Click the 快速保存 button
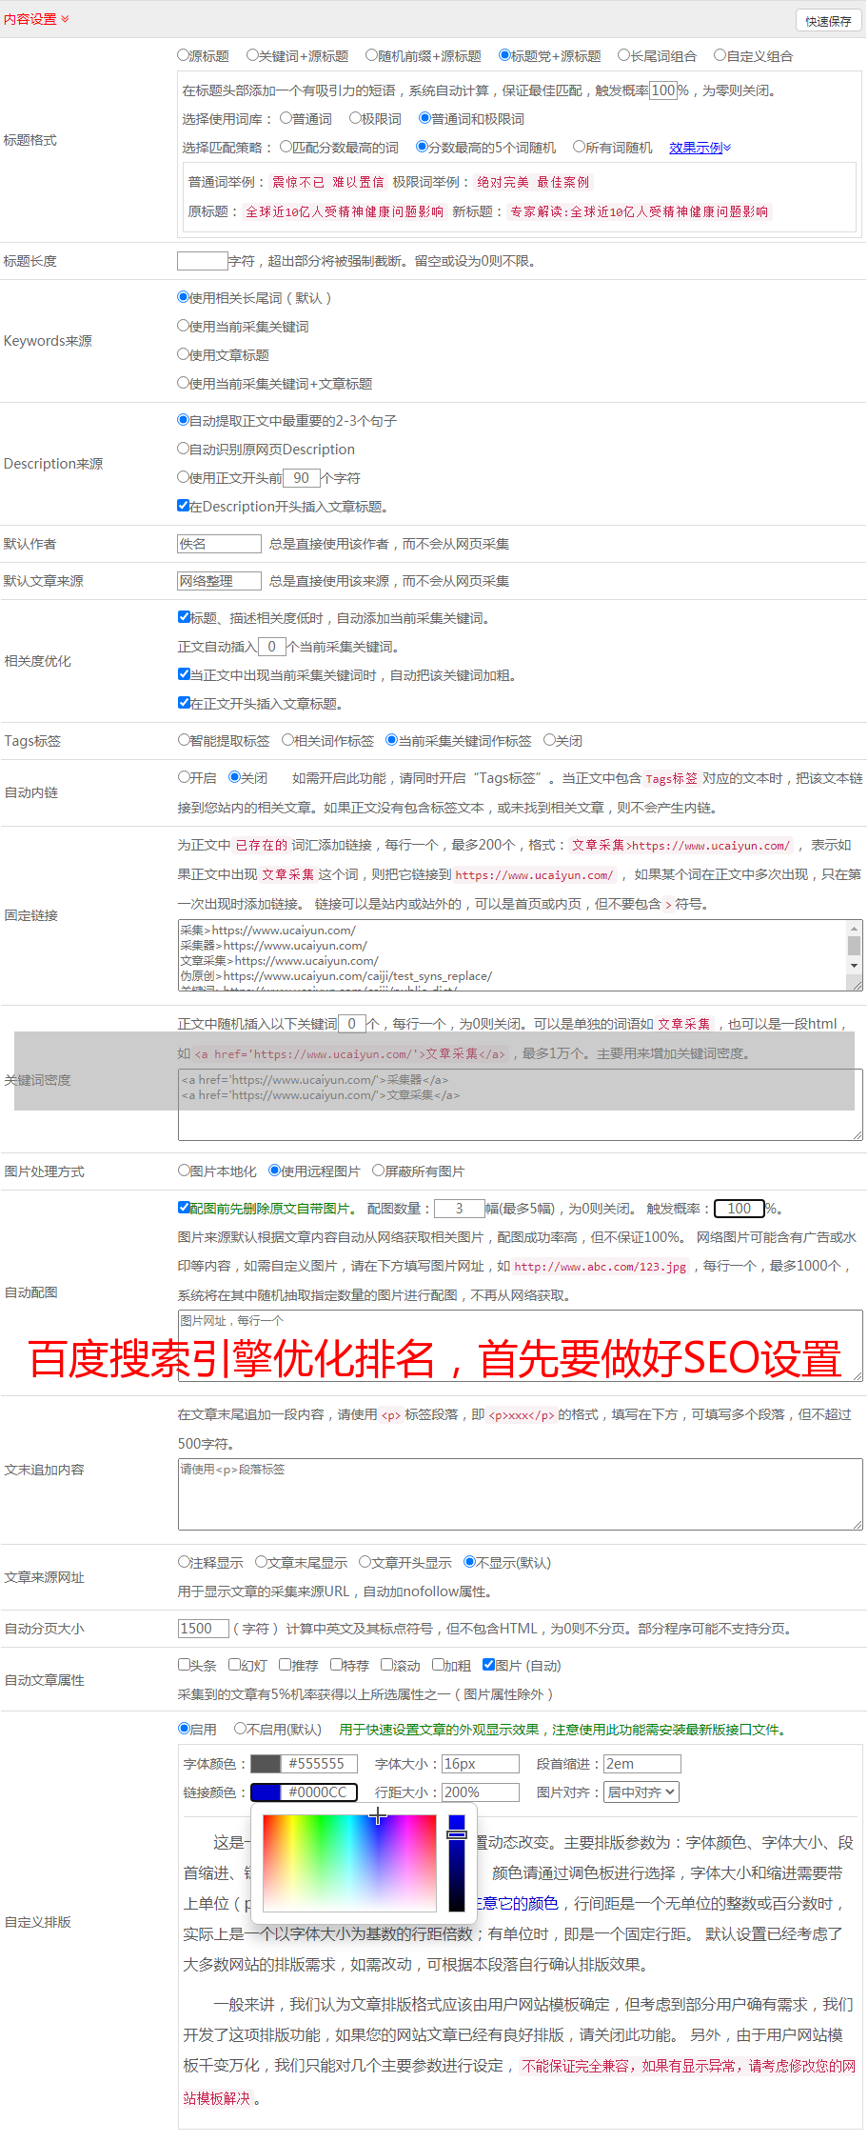The image size is (868, 2142). pos(828,20)
